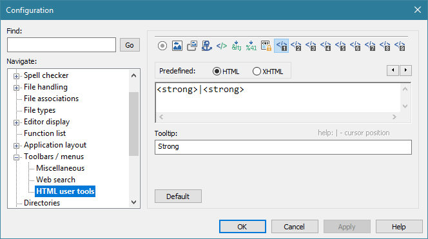428x239 pixels.
Task: Open Function list settings page
Action: [x=44, y=133]
